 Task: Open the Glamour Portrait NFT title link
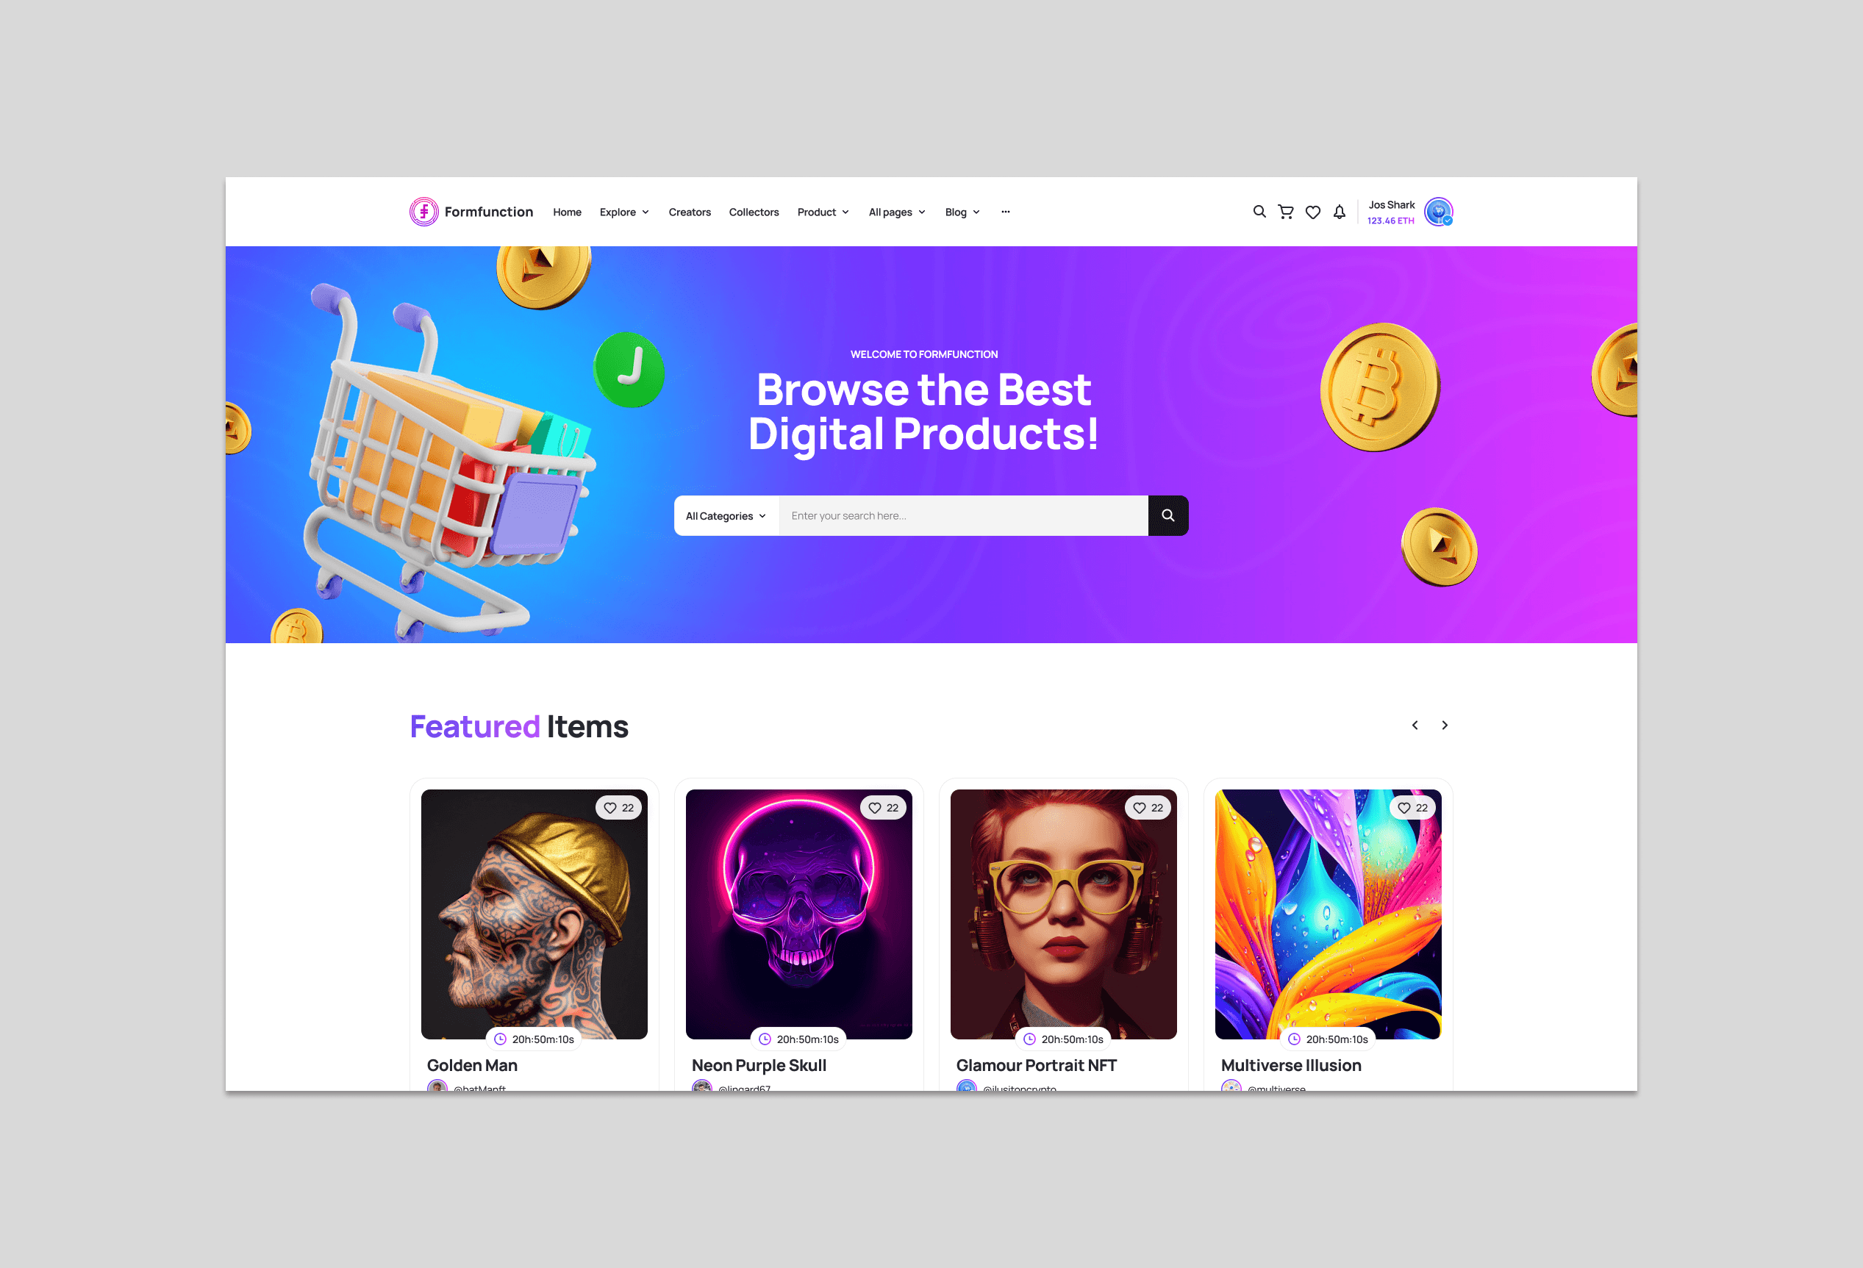pyautogui.click(x=1036, y=1065)
